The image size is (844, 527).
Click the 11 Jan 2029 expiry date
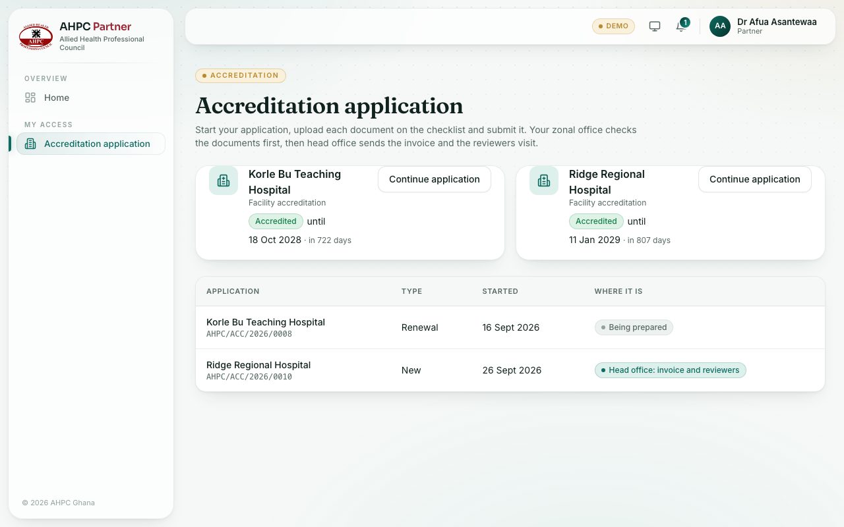(595, 240)
